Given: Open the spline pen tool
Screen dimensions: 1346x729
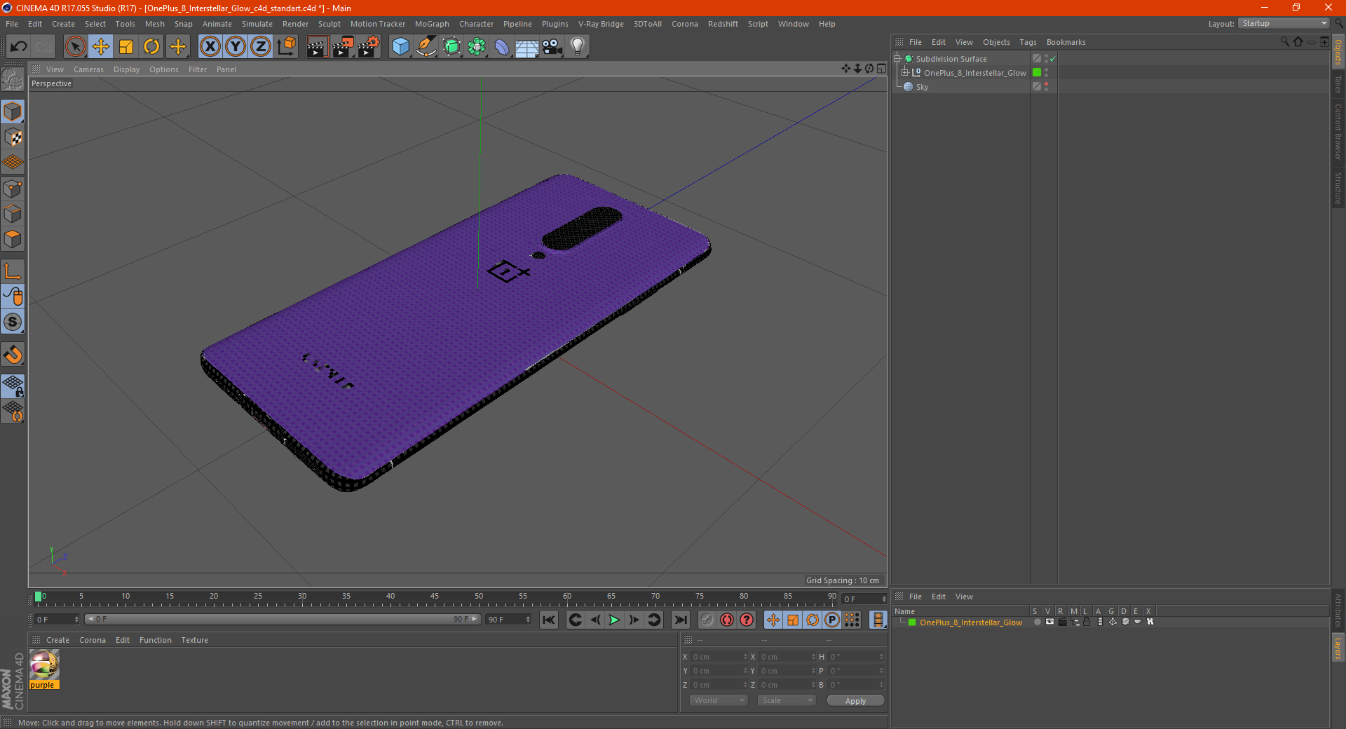Looking at the screenshot, I should pyautogui.click(x=426, y=47).
